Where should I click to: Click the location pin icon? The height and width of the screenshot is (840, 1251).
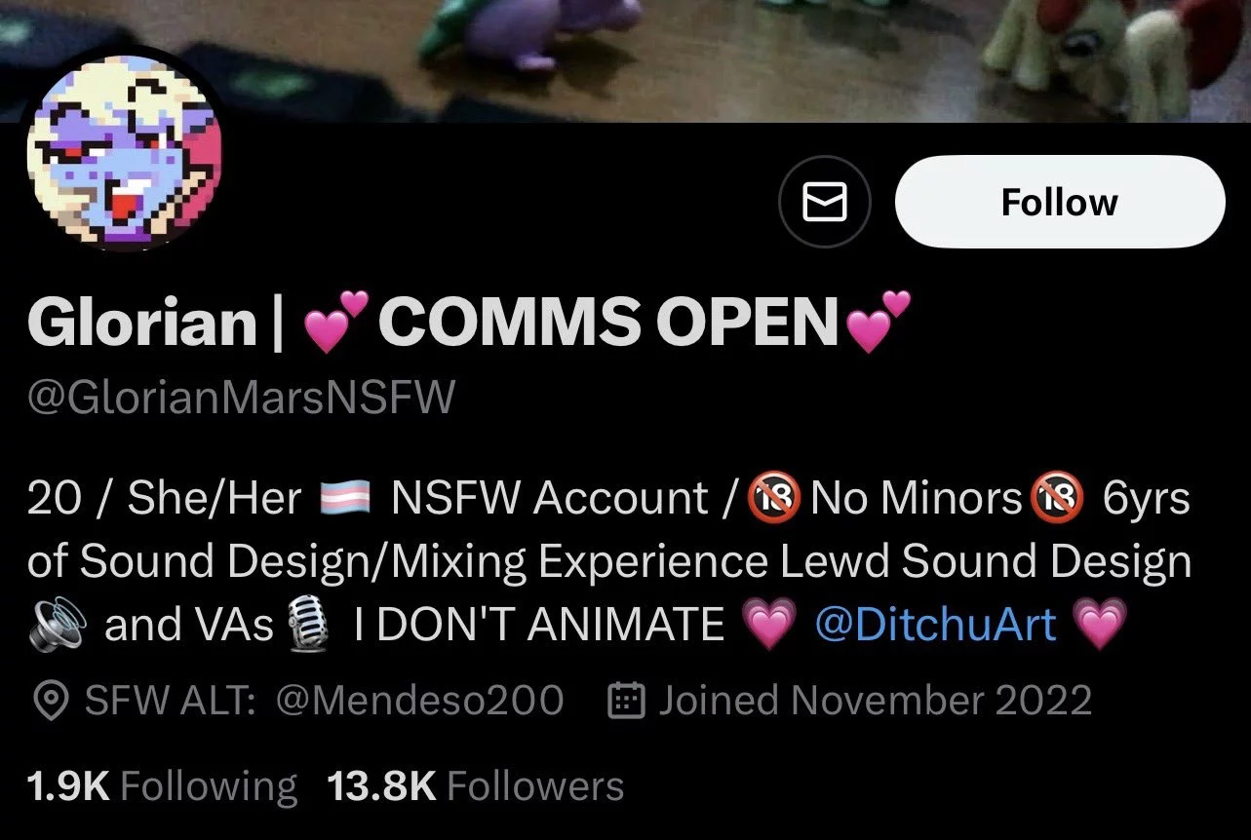click(x=50, y=701)
